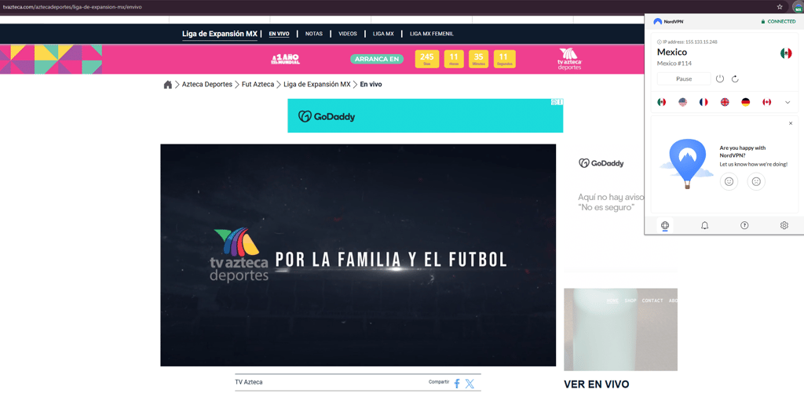This screenshot has height=397, width=804.
Task: Click En vivo breadcrumb item
Action: point(371,85)
